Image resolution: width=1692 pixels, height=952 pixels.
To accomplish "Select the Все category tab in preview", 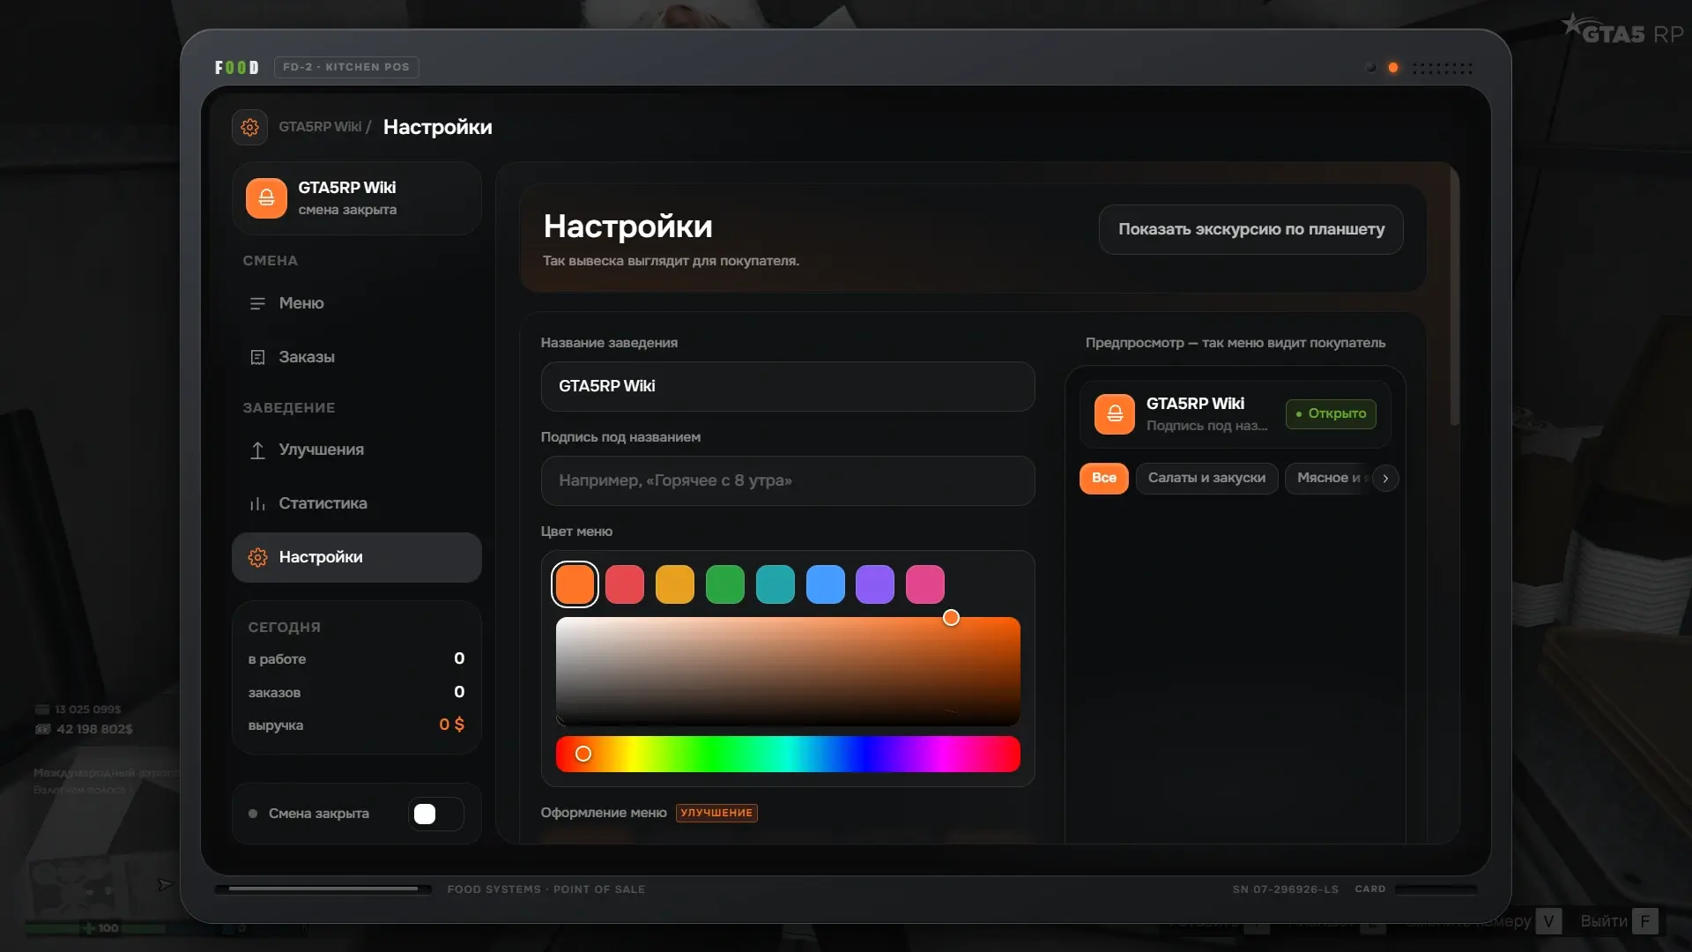I will point(1104,479).
